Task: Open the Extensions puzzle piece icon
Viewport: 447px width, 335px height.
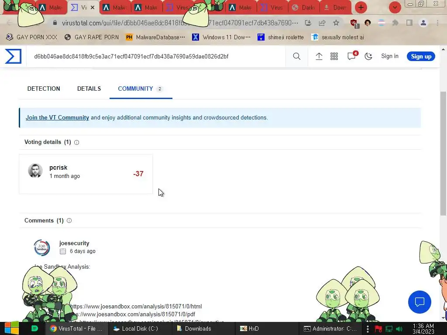Action: click(395, 23)
